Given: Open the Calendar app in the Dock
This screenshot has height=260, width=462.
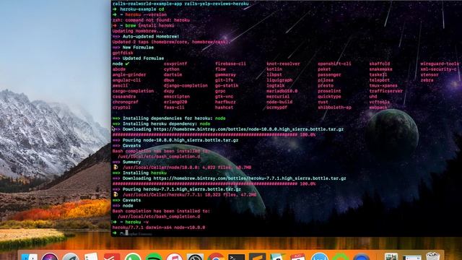Looking at the screenshot, I should [298, 257].
